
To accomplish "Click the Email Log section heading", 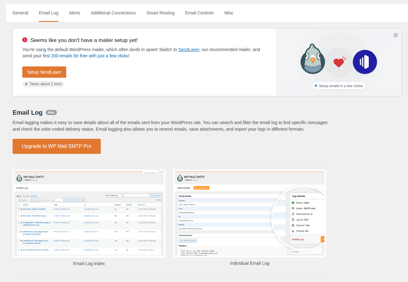I will [28, 112].
